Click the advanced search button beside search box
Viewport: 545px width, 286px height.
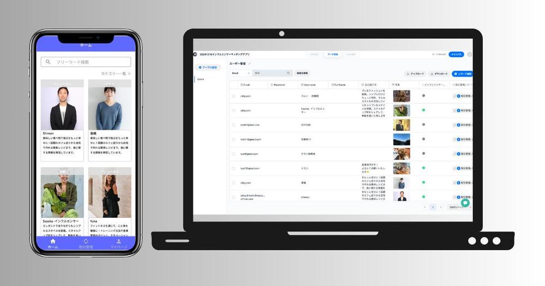(x=302, y=73)
